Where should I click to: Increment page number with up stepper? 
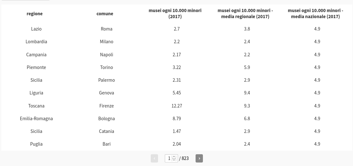[x=174, y=156]
